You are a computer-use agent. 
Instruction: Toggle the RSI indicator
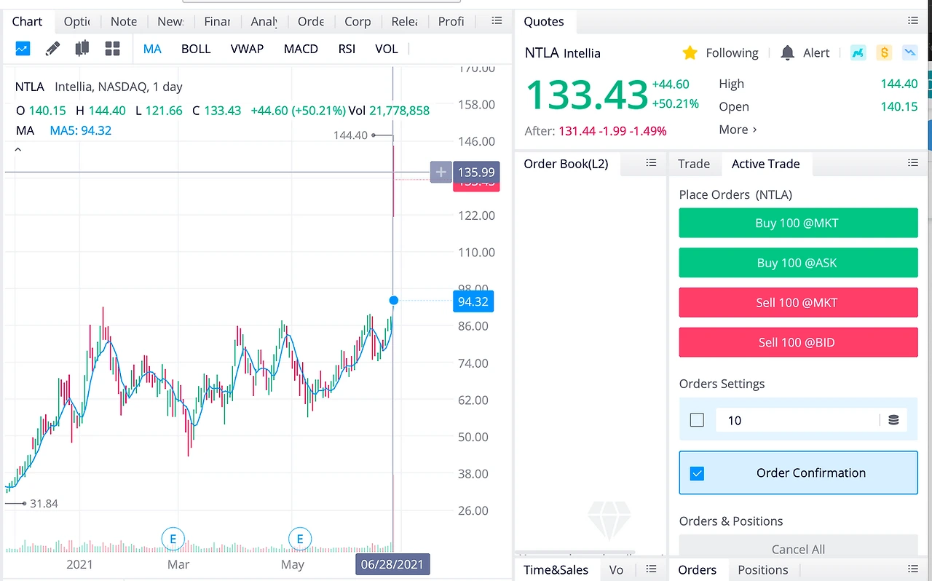point(347,49)
